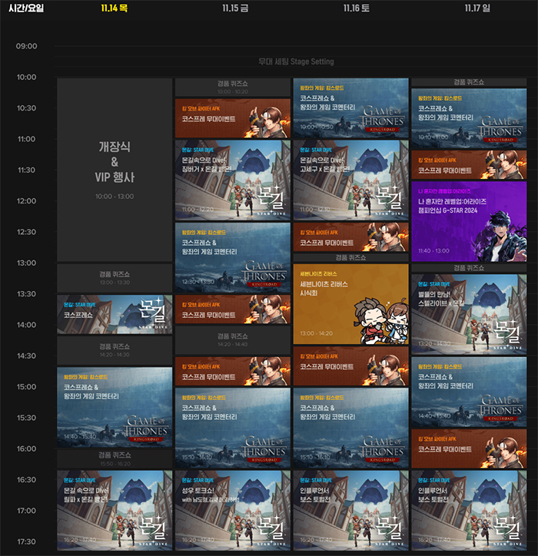Open 나 혼자만 레벨업:어라이즈 챔피언십 card
Image resolution: width=538 pixels, height=556 pixels.
click(x=469, y=221)
